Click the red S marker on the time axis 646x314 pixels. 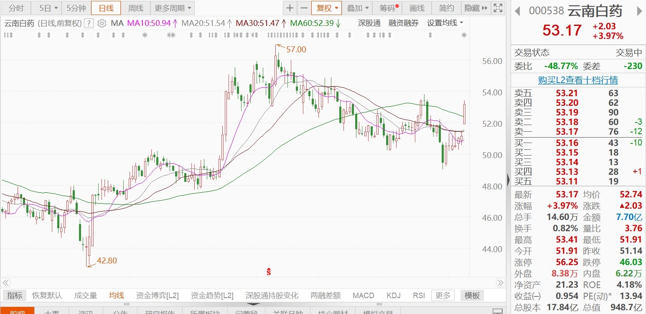coord(269,272)
